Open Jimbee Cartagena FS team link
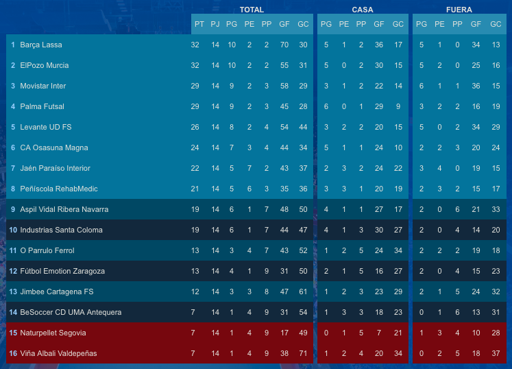The width and height of the screenshot is (512, 369). click(x=57, y=292)
